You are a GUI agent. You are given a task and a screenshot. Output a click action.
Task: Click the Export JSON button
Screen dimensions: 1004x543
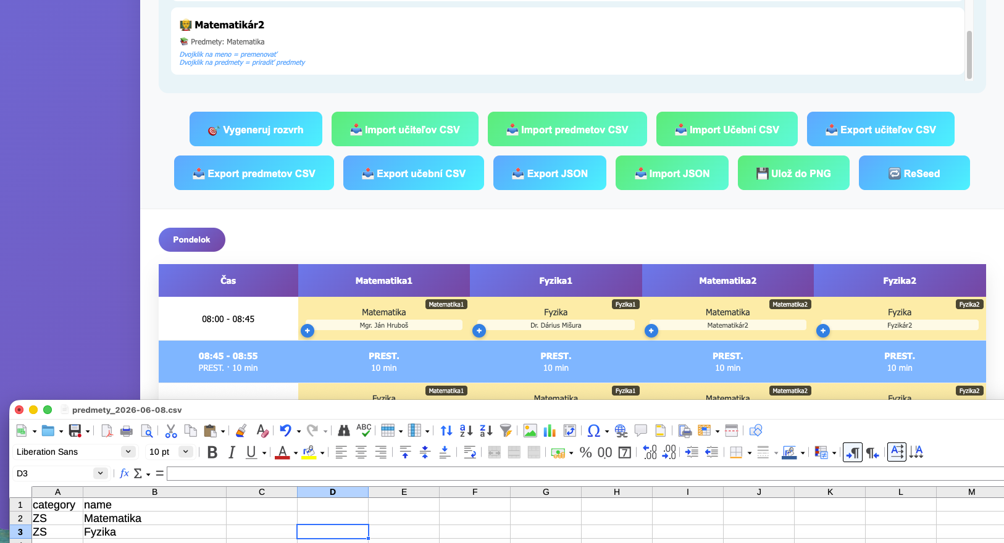[550, 173]
